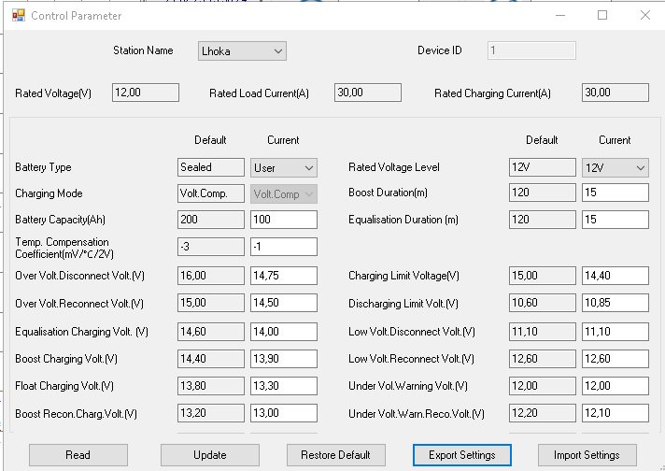Click the Device ID field
The height and width of the screenshot is (471, 665).
coord(531,50)
